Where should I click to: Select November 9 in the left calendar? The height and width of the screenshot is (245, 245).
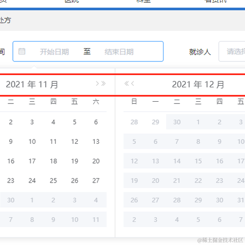11,142
